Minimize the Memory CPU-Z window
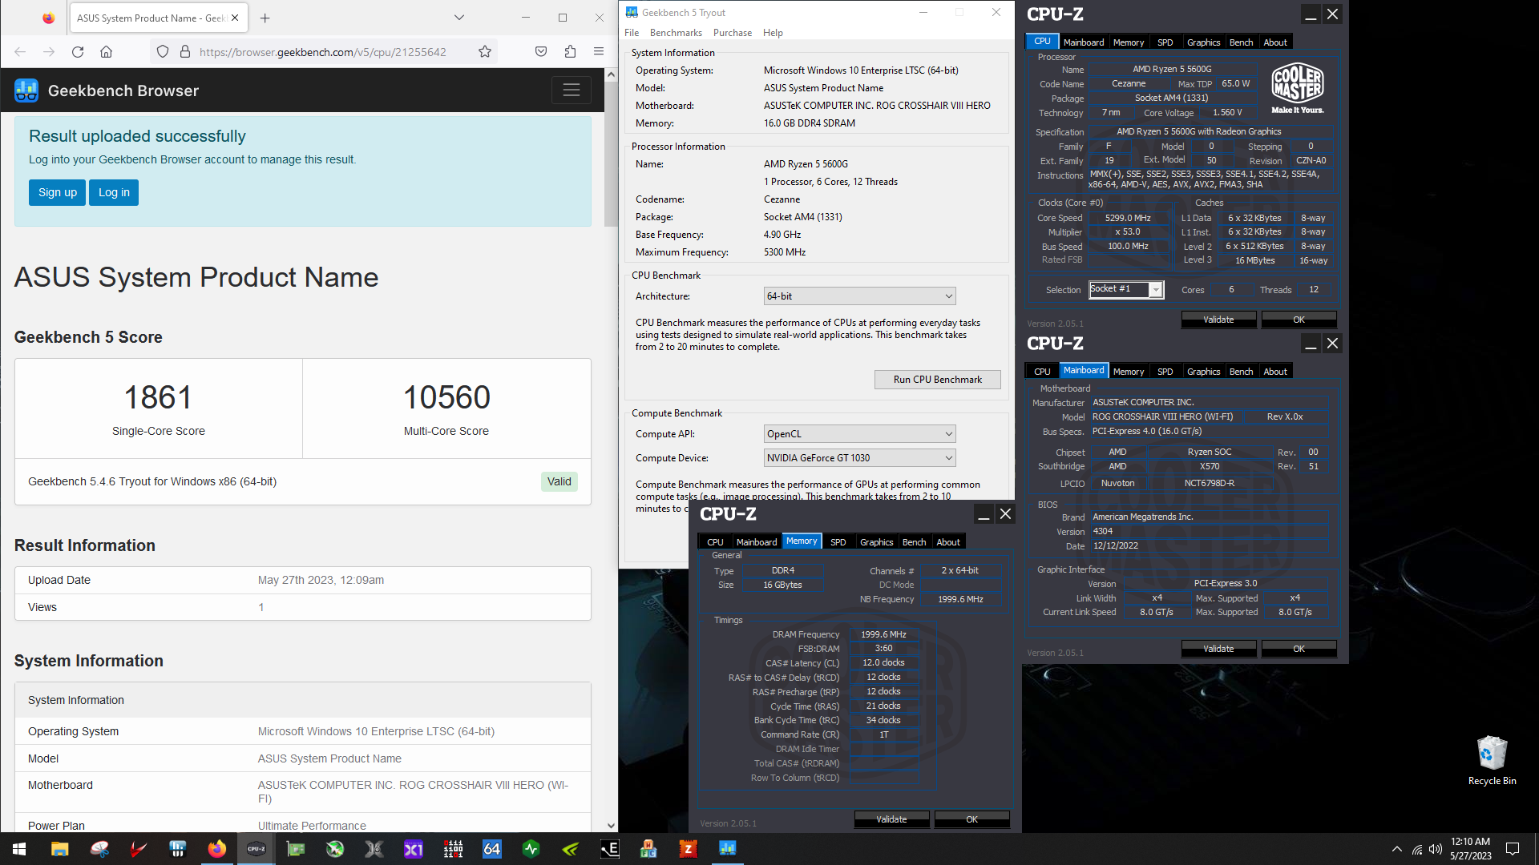 click(984, 514)
